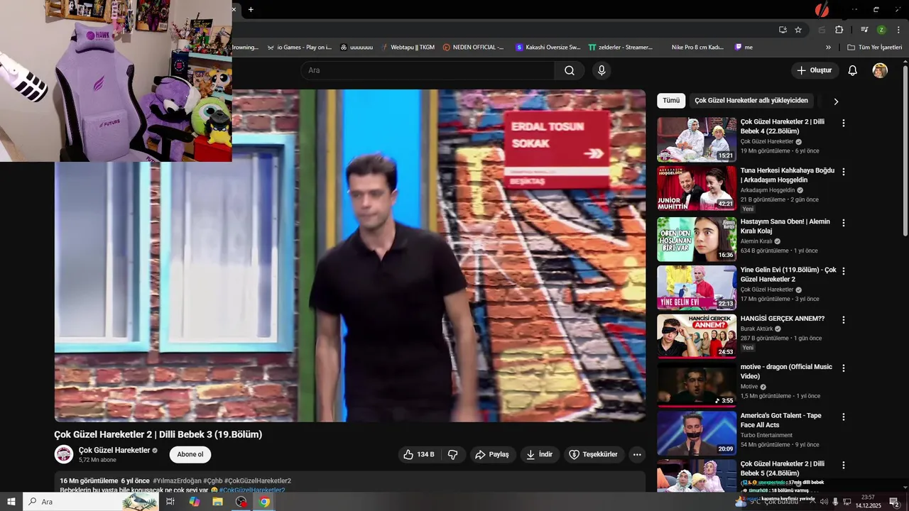Click the Oluştur create button
This screenshot has width=909, height=511.
tap(815, 70)
